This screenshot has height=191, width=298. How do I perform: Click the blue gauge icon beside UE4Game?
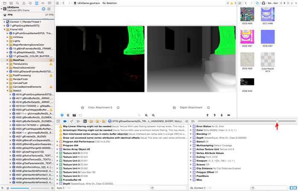44,9
